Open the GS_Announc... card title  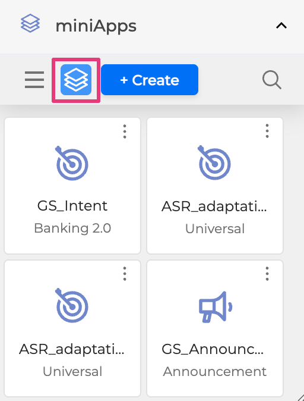click(213, 349)
